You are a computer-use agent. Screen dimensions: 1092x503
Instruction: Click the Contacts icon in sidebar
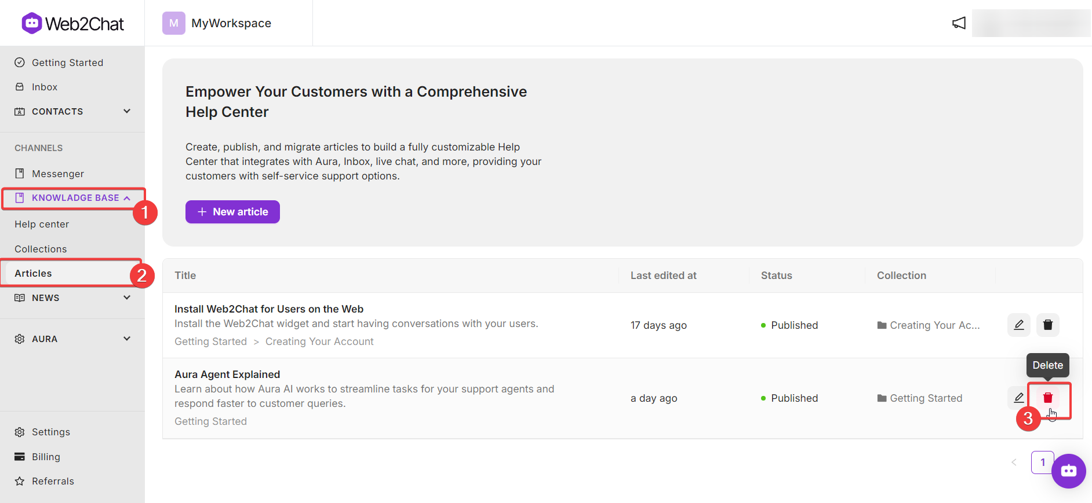pyautogui.click(x=20, y=111)
